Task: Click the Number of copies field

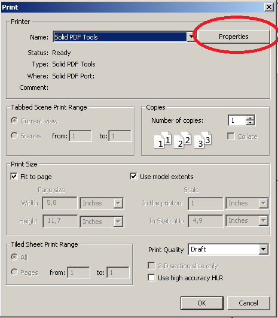Action: [237, 120]
